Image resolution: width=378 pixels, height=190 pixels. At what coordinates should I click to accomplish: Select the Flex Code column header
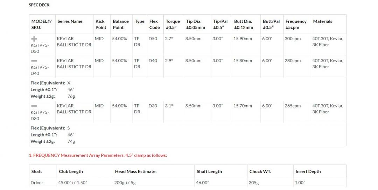154,24
